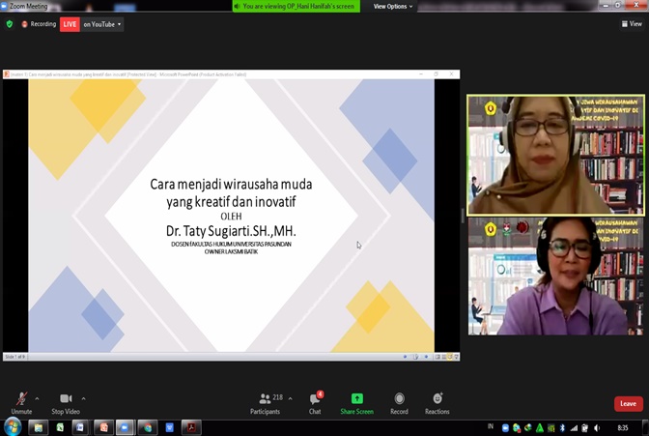
Task: Open the Participants panel
Action: point(266,399)
